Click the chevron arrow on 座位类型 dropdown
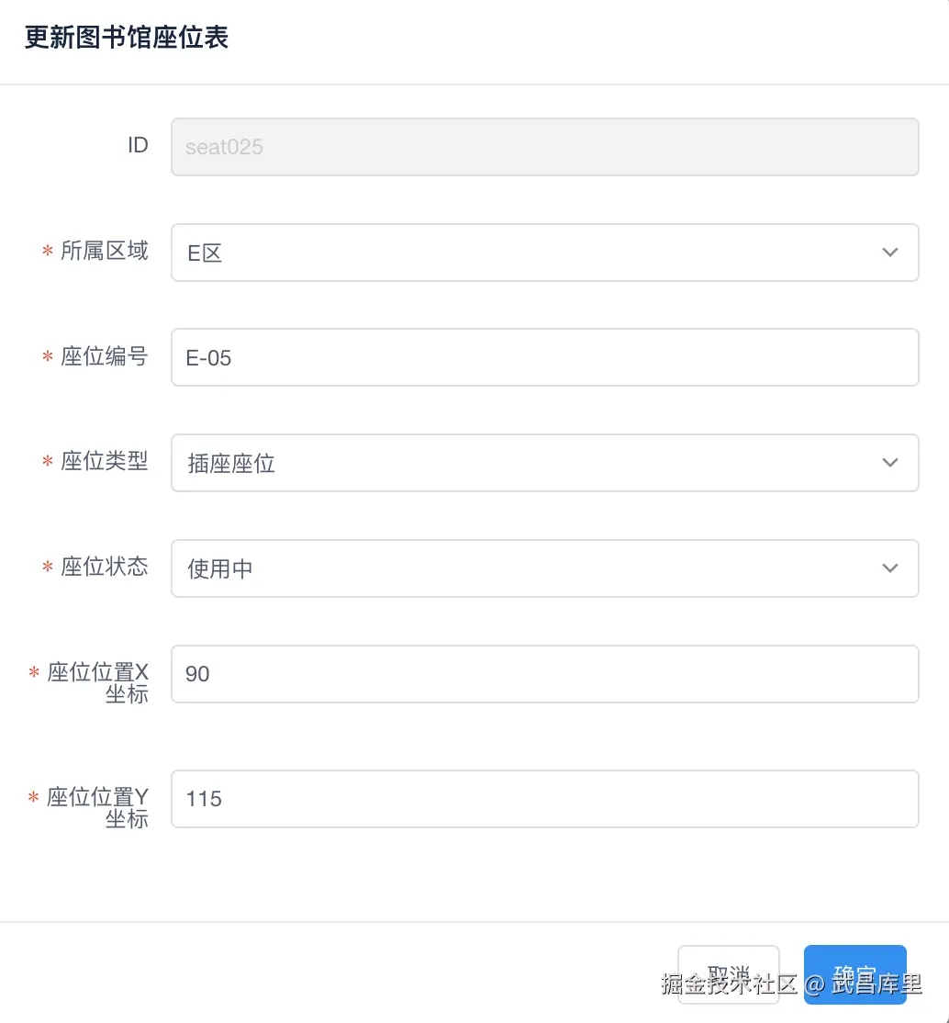The image size is (949, 1023). [x=889, y=463]
